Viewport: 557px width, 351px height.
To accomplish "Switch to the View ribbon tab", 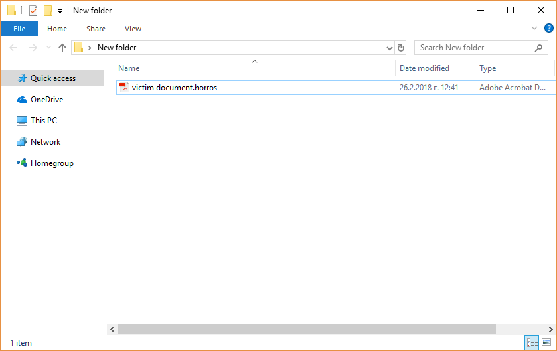I will (x=133, y=29).
